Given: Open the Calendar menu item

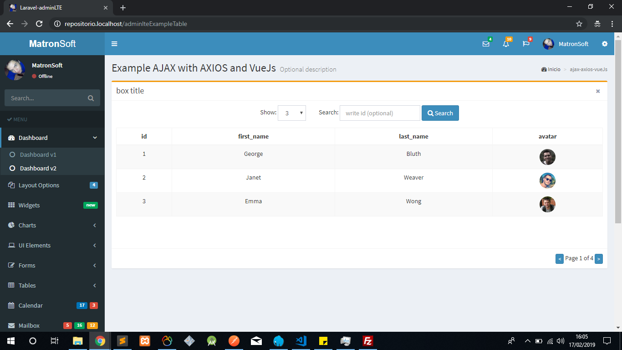Looking at the screenshot, I should 52,305.
